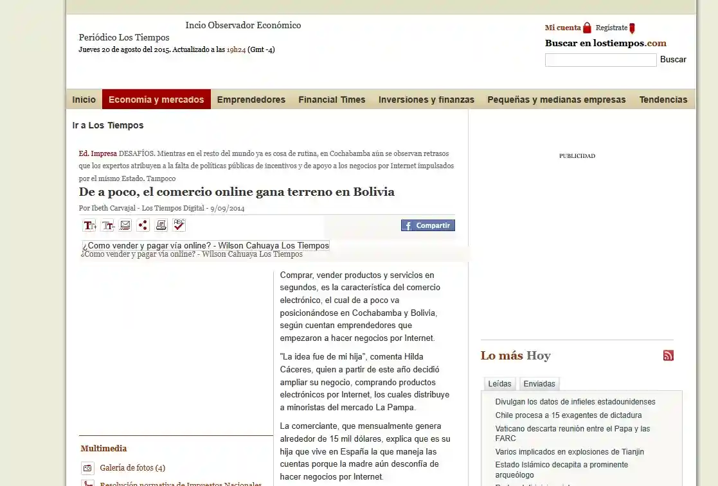Image resolution: width=718 pixels, height=486 pixels.
Task: Click the increase font size icon
Action: click(x=89, y=225)
